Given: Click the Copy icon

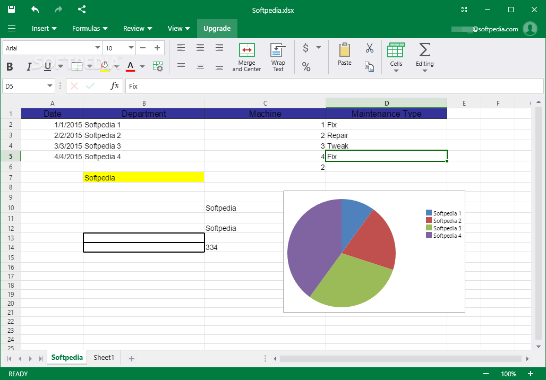Looking at the screenshot, I should point(370,66).
